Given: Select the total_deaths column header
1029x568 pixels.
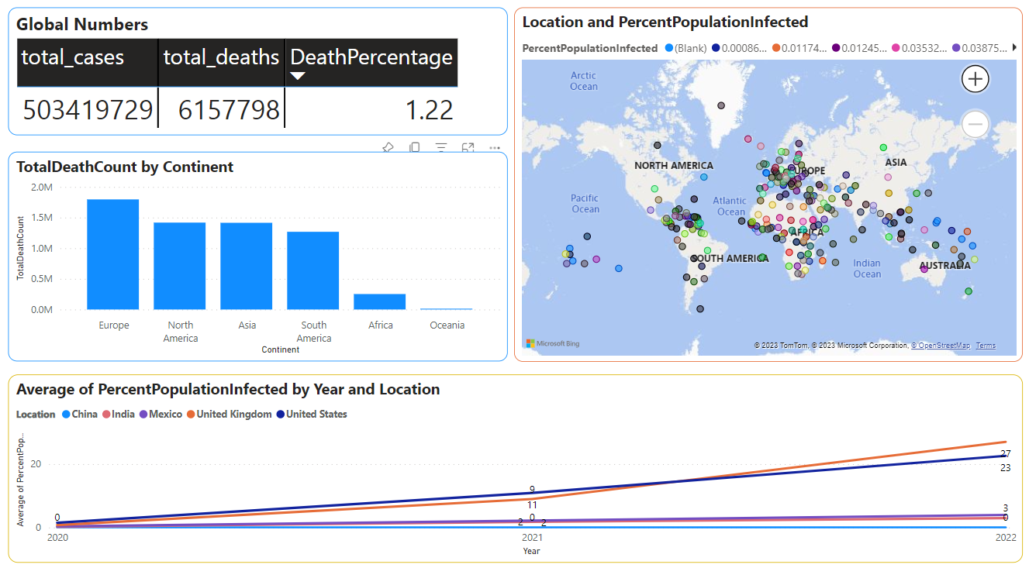Looking at the screenshot, I should (221, 57).
